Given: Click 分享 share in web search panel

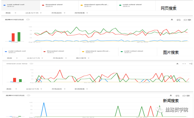Looking at the screenshot, I should [187, 20].
